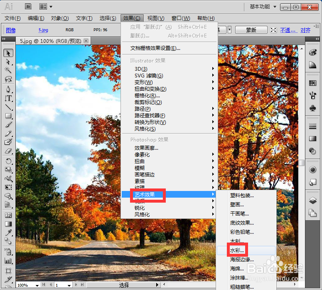Select the Pencil tool
The image size is (322, 290).
tap(8, 134)
